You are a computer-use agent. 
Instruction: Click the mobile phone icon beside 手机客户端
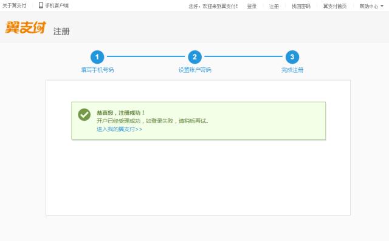[41, 5]
